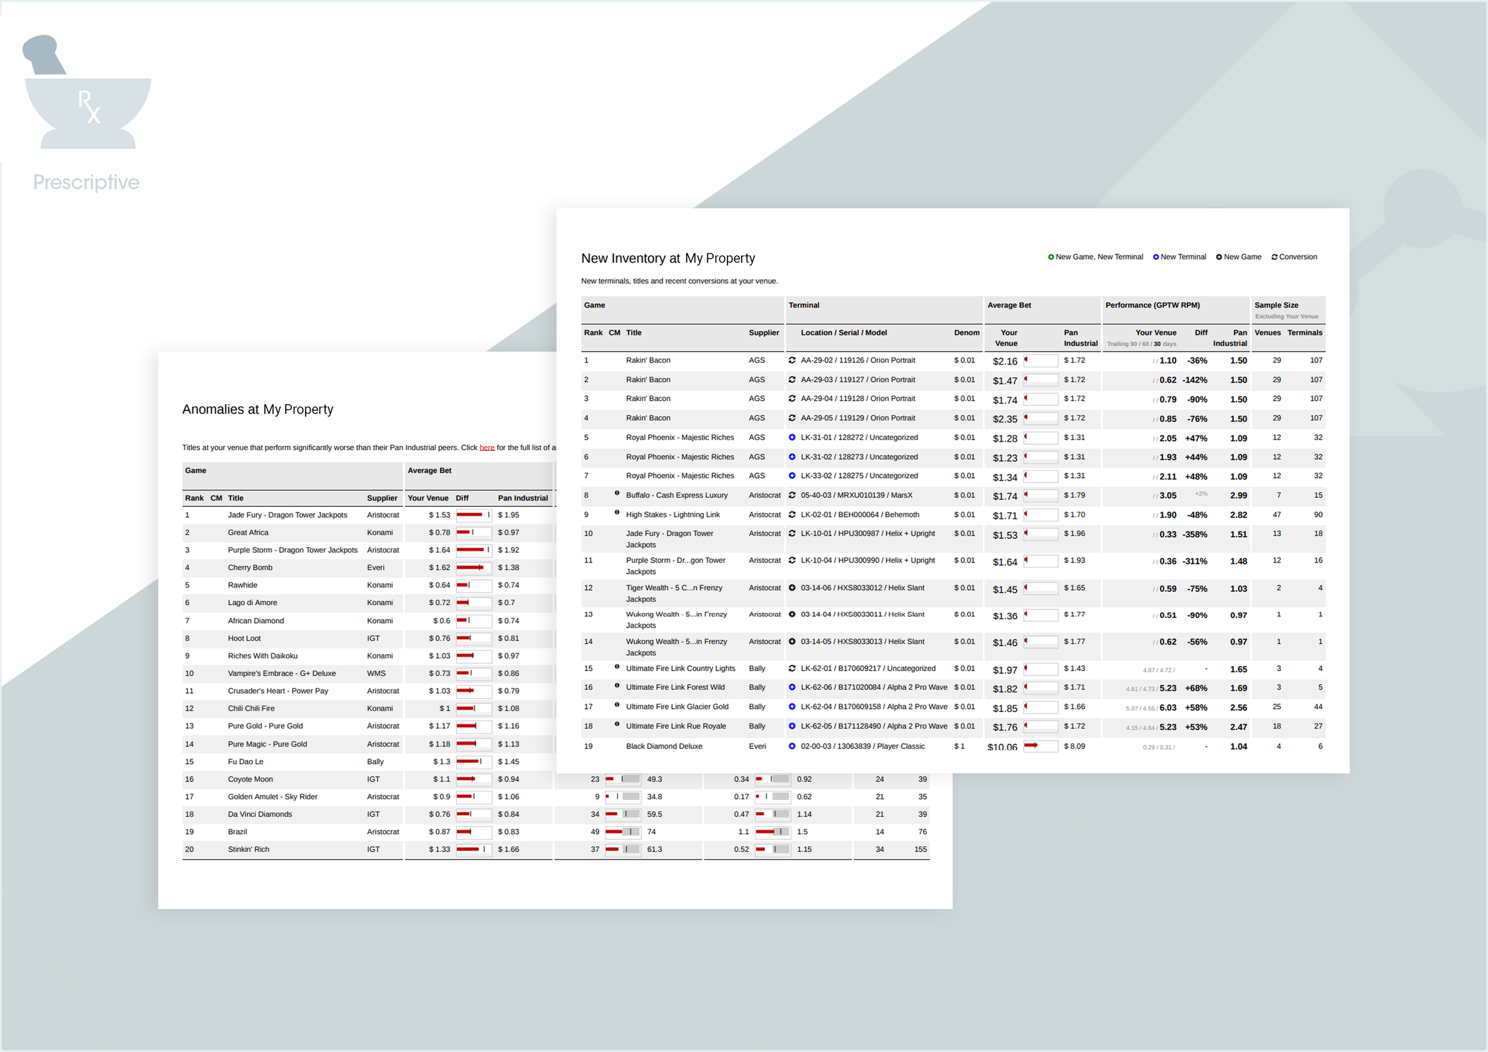The width and height of the screenshot is (1488, 1052).
Task: Click the black 'New Game' legend icon
Action: tap(1218, 257)
